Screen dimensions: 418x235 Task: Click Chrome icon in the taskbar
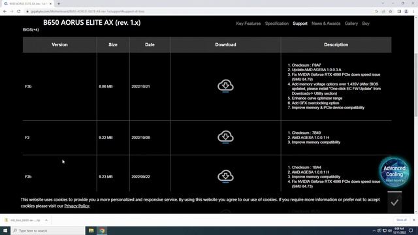[x=102, y=230]
